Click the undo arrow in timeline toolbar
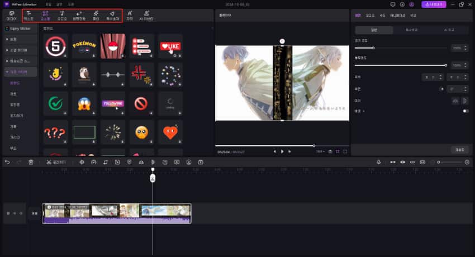Image resolution: width=475 pixels, height=257 pixels. point(7,162)
